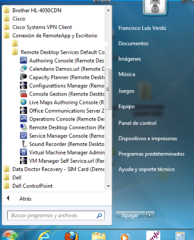
Task: Open Música
Action: tap(127, 74)
